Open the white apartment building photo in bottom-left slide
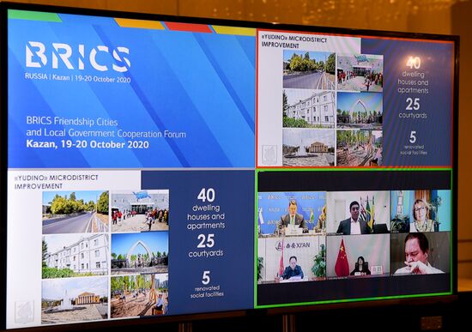Screen dimensions: 472x332 pyautogui.click(x=76, y=256)
